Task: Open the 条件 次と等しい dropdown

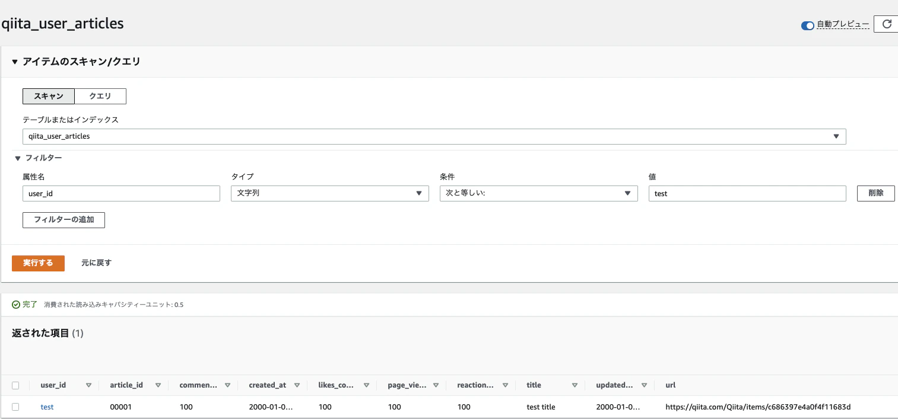Action: click(538, 193)
